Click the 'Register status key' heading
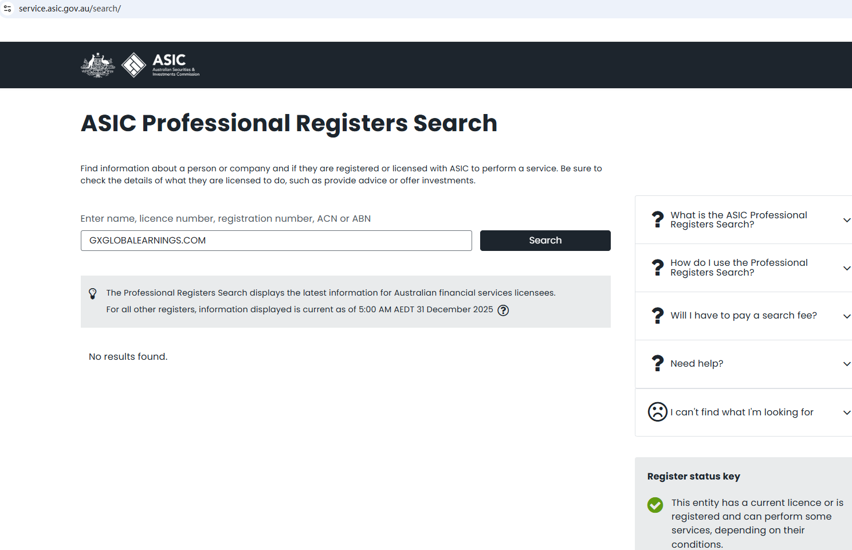The image size is (852, 550). coord(694,476)
